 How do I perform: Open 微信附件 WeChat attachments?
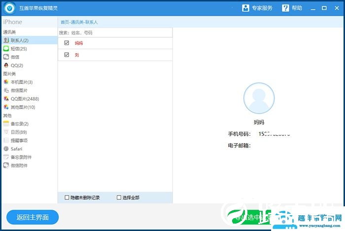pos(19,165)
